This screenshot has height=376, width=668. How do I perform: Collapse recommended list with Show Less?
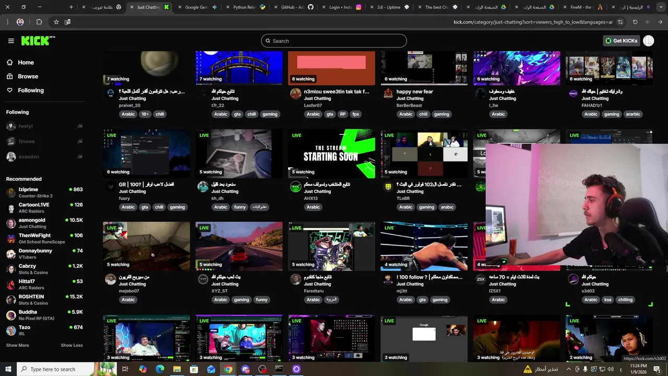point(71,345)
